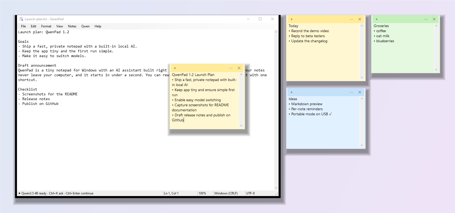The image size is (455, 213).
Task: Click 'Launch plan: QwenPad 1.2' editor line
Action: (x=44, y=32)
